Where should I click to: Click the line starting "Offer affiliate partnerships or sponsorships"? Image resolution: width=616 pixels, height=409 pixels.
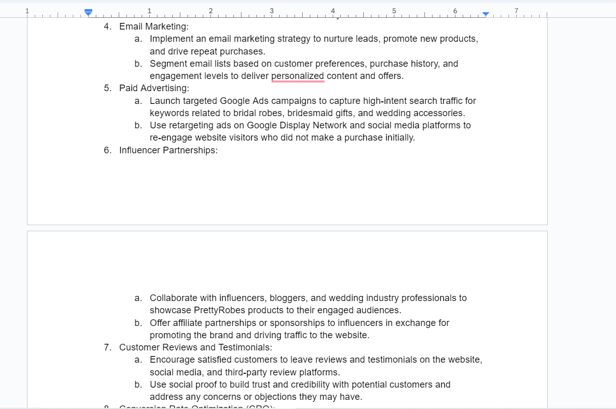click(300, 323)
